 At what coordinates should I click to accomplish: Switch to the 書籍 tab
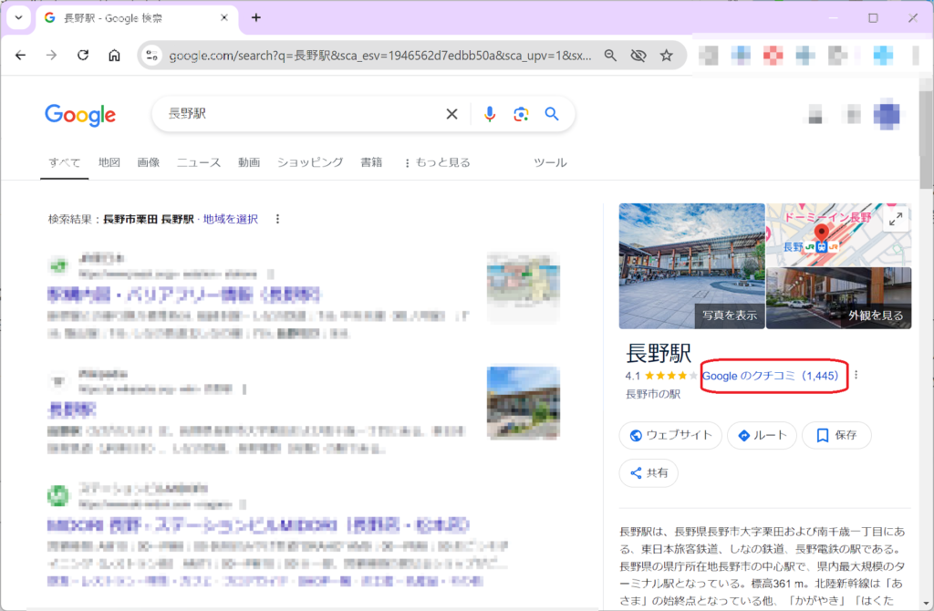(371, 162)
